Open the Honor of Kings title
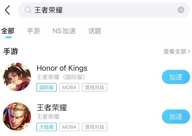Screen dimensions: 192x136 coord(62,68)
